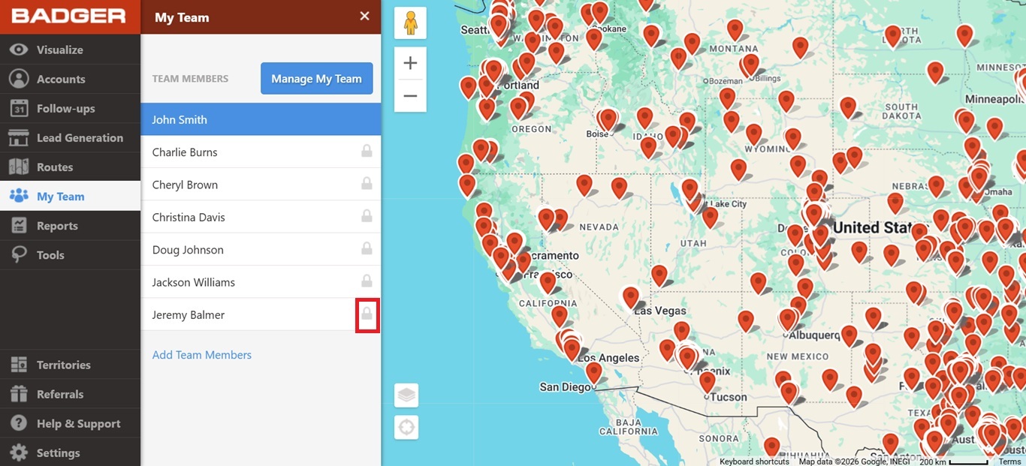The image size is (1026, 466).
Task: Open the Tools lasso icon
Action: click(x=19, y=255)
